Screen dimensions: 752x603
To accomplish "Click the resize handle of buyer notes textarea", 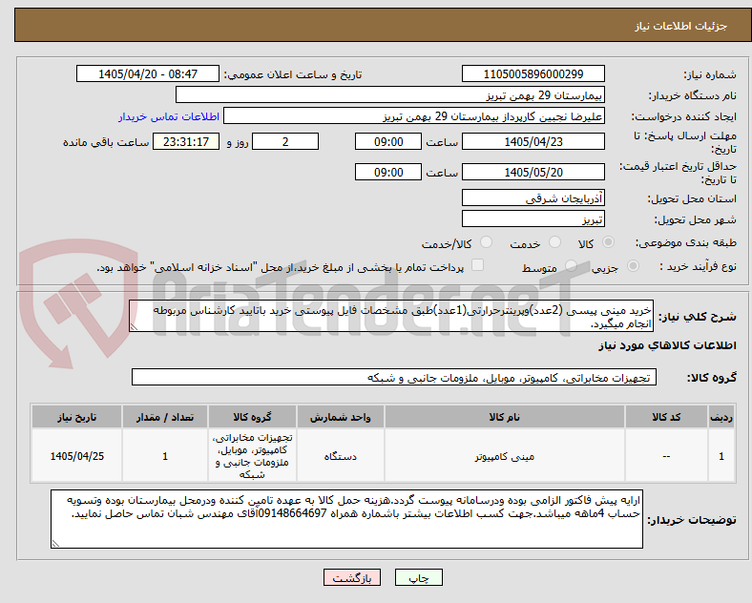I will tap(55, 544).
